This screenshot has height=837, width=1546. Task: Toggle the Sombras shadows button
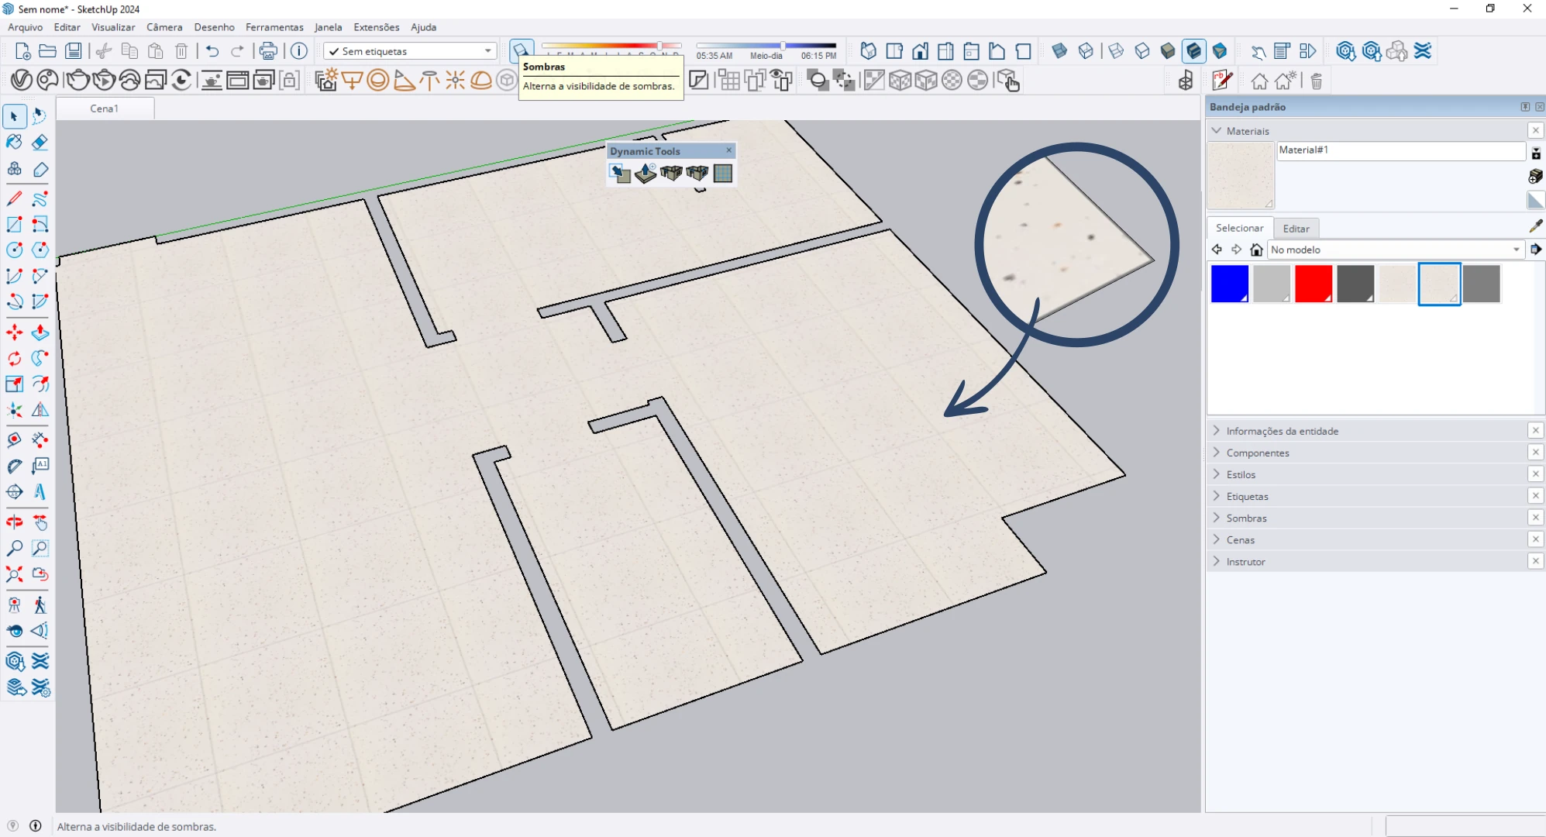522,51
